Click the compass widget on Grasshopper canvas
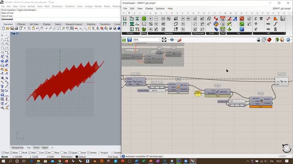 pos(287,149)
